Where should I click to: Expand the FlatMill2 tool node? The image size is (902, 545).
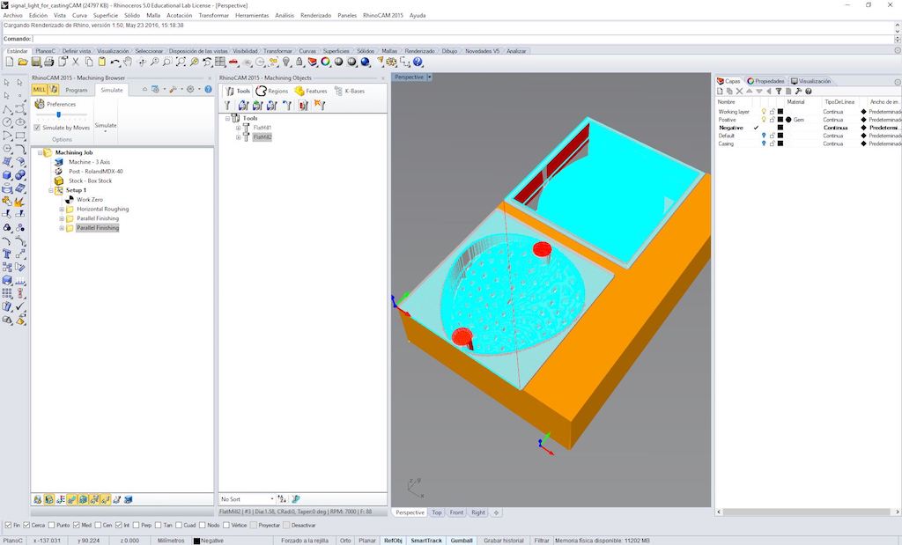[238, 137]
